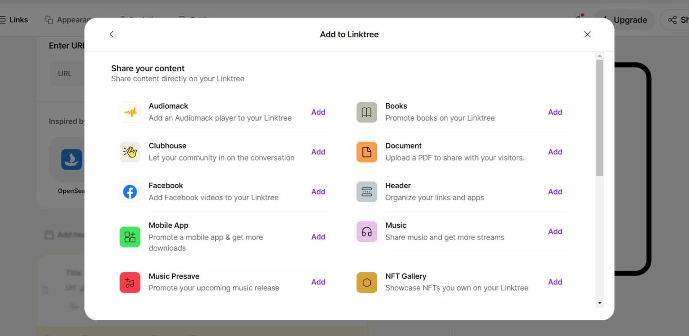
Task: Select the NFT Gallery hexagon icon
Action: point(367,283)
